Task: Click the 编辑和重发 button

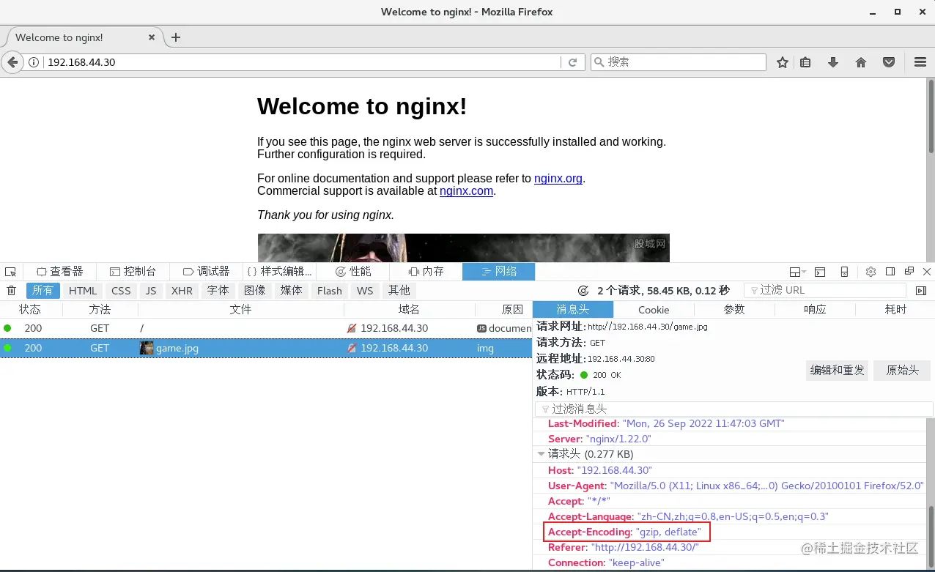Action: click(x=837, y=371)
